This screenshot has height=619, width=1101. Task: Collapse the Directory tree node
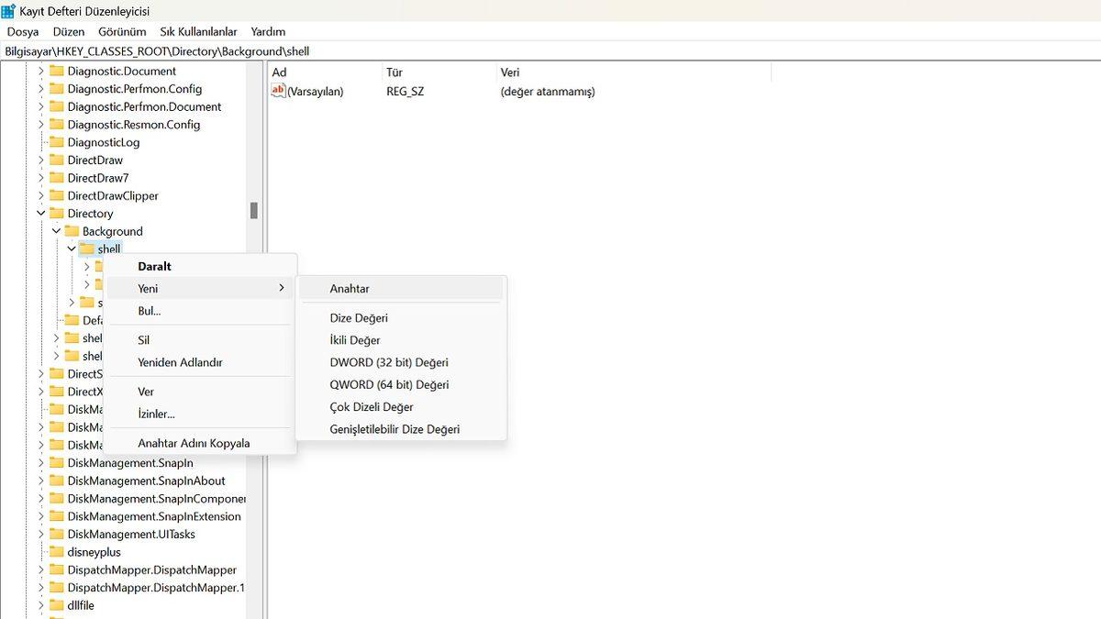41,214
